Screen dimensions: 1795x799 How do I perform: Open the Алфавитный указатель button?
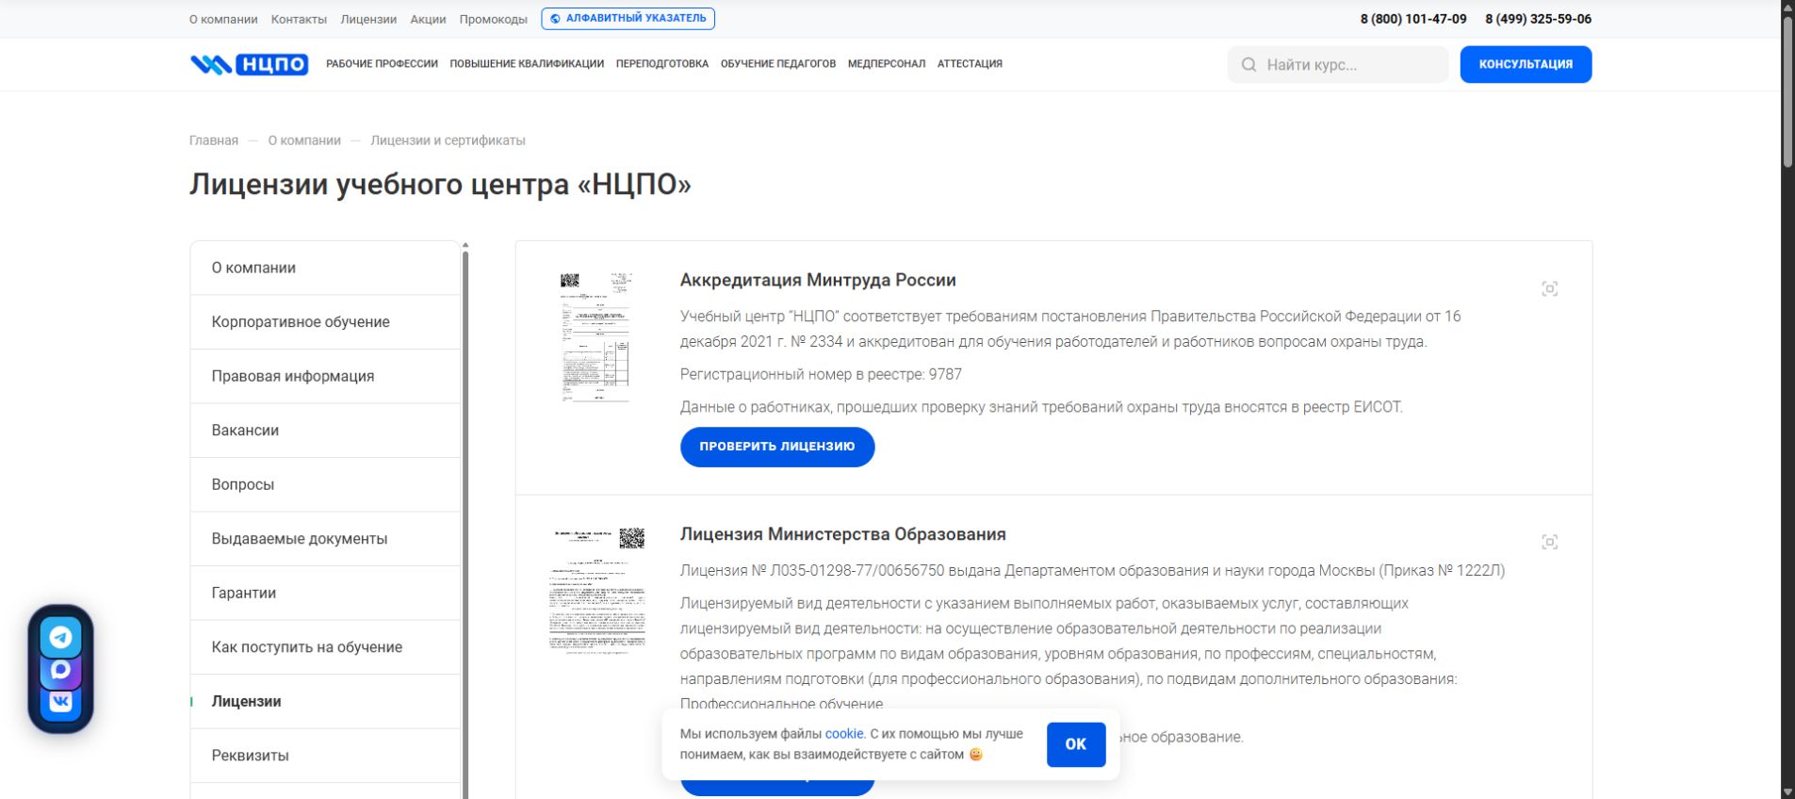628,19
